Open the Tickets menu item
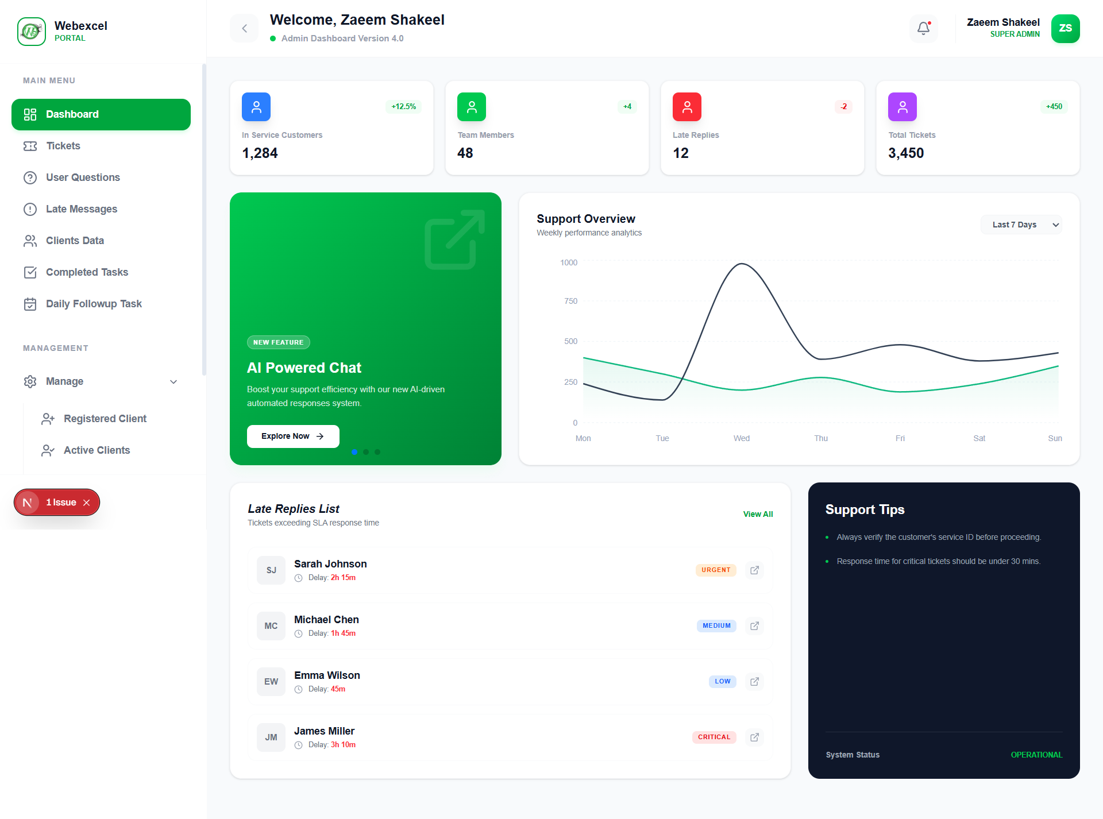 (63, 146)
